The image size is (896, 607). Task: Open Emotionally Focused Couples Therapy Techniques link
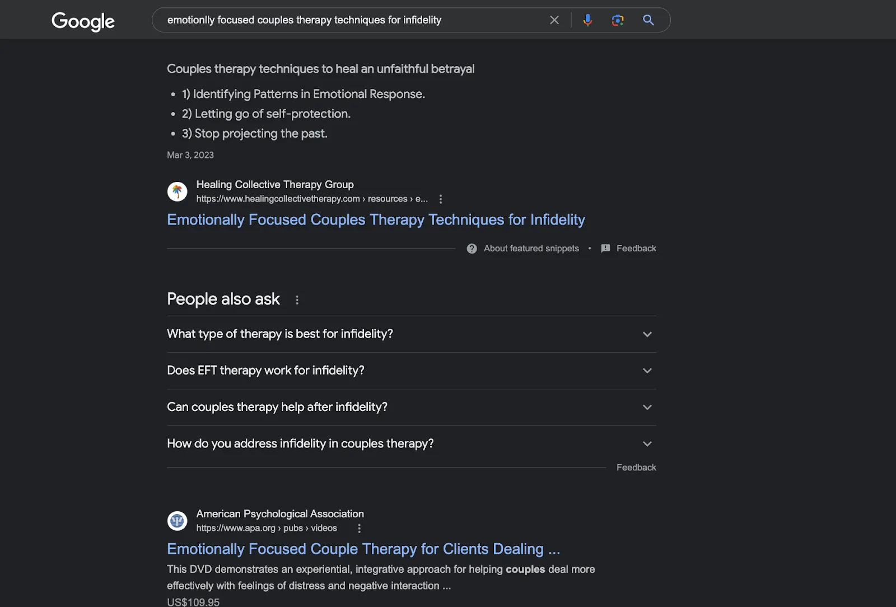coord(376,220)
